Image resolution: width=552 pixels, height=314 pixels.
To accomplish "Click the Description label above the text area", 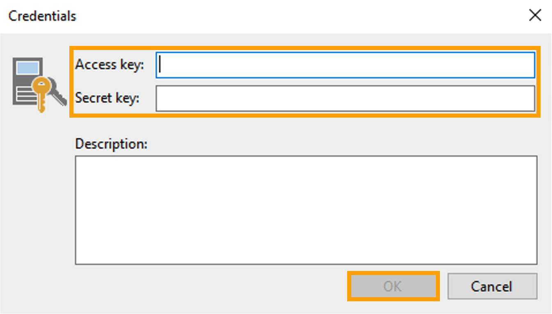I will click(x=111, y=143).
